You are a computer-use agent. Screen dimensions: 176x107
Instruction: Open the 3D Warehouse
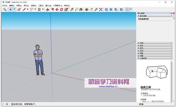coord(106,10)
